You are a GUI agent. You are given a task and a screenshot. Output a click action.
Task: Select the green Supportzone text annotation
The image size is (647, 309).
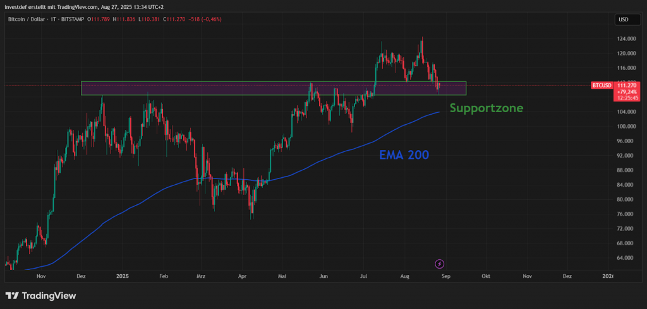coord(486,108)
